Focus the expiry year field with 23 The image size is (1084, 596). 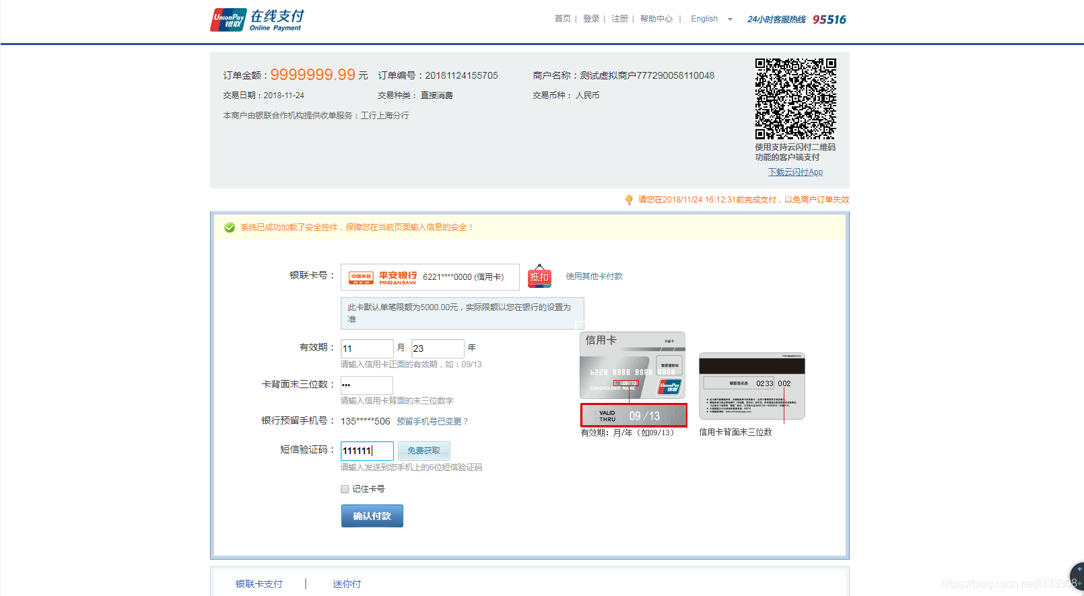[438, 348]
